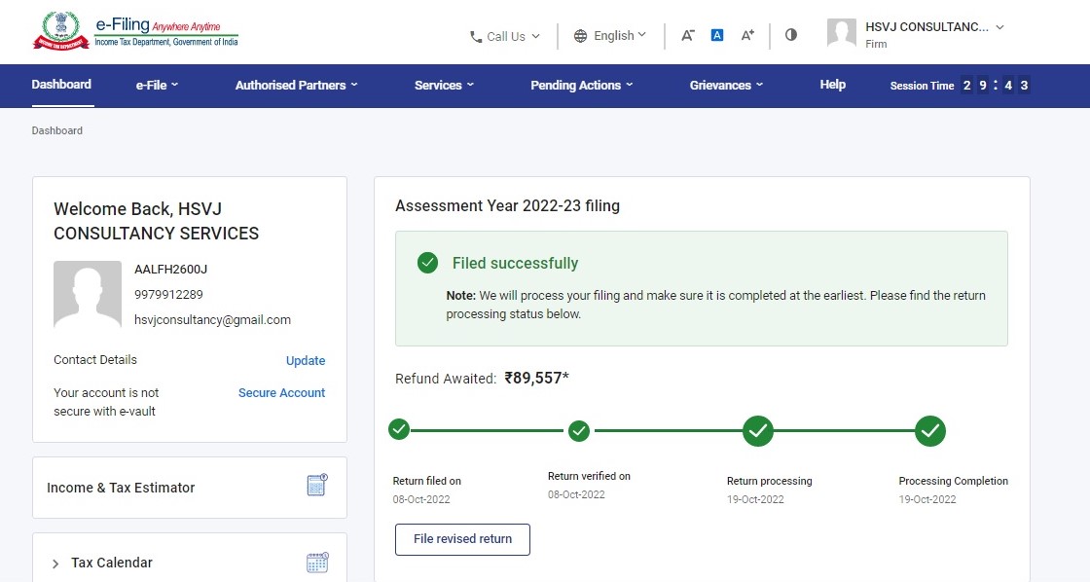Click the globe language icon
The image size is (1090, 582).
(580, 36)
